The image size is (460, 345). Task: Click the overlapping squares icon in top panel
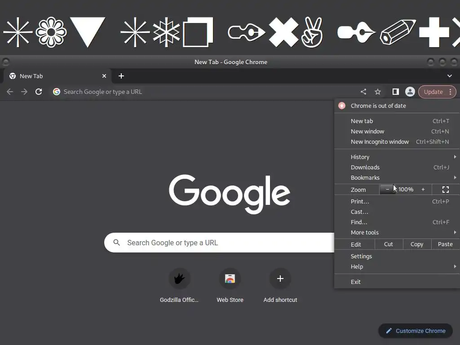click(x=198, y=32)
